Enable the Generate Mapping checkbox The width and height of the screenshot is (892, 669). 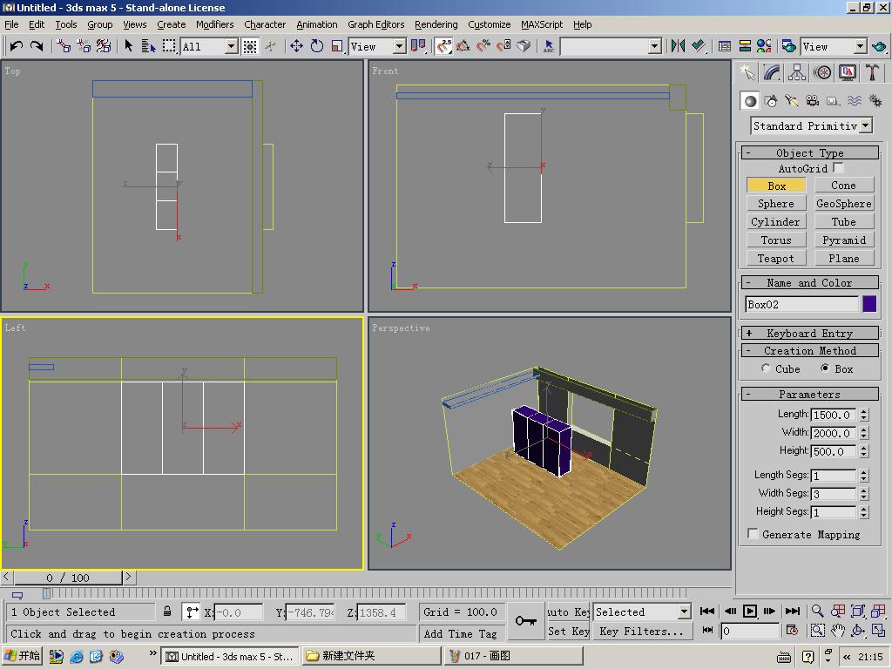(x=753, y=535)
